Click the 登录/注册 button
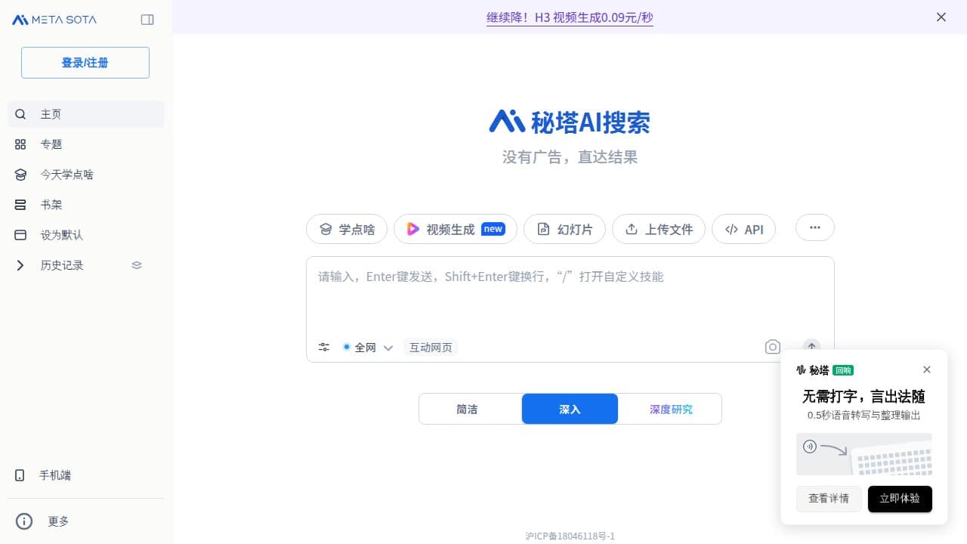 85,63
